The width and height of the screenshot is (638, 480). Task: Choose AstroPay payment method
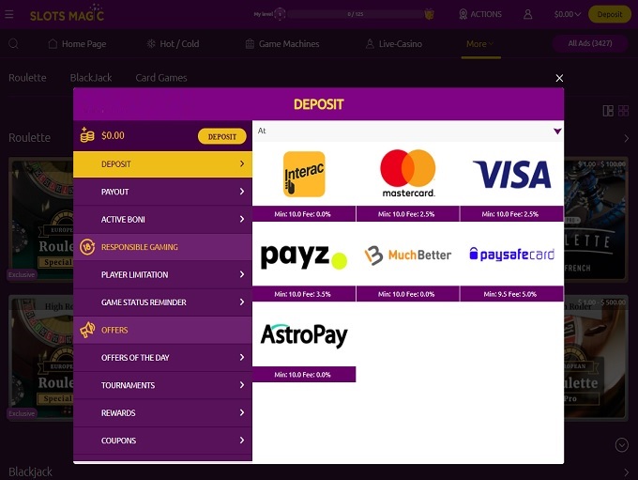click(304, 335)
